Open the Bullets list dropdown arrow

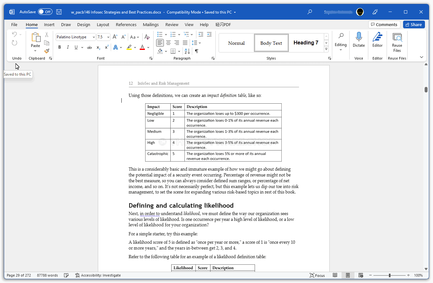[x=166, y=34]
